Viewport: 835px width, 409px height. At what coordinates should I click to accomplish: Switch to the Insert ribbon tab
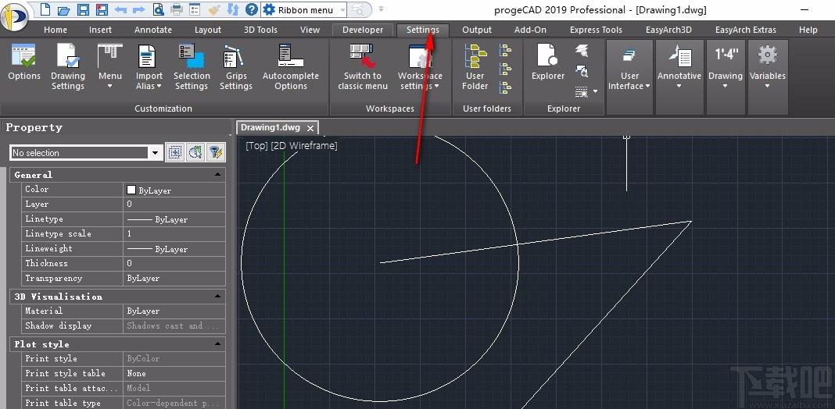[100, 30]
